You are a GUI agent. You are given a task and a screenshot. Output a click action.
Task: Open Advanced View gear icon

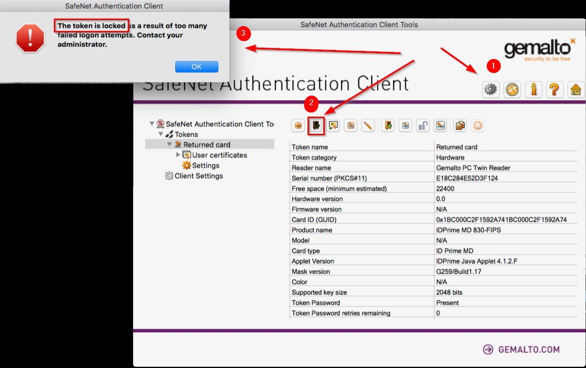[491, 90]
